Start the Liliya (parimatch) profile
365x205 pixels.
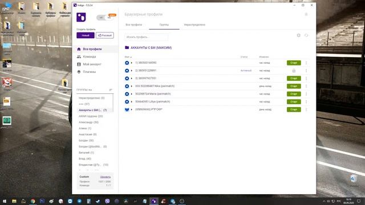click(x=294, y=102)
